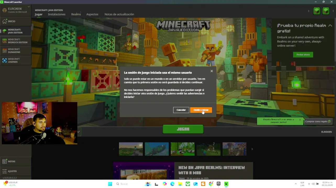Screen dimensions: 336x188
Task: Open the volume control in system tray
Action: (313, 184)
